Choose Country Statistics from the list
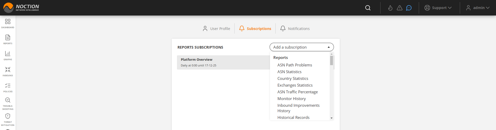This screenshot has width=496, height=130. point(293,78)
